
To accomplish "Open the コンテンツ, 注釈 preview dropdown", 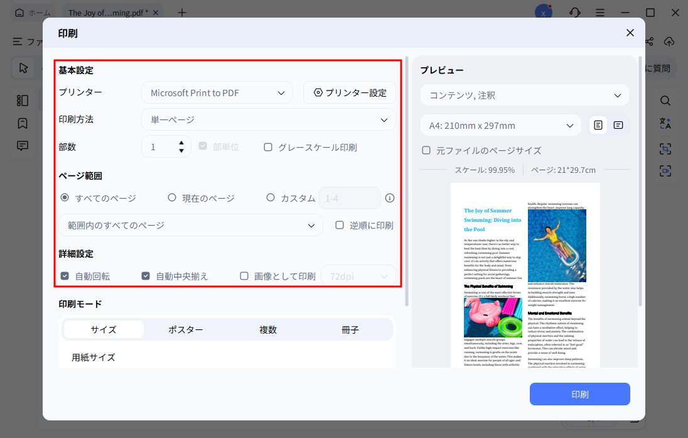I will point(524,95).
